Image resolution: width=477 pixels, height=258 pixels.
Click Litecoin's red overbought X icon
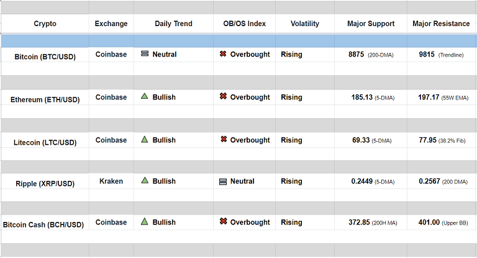(223, 139)
